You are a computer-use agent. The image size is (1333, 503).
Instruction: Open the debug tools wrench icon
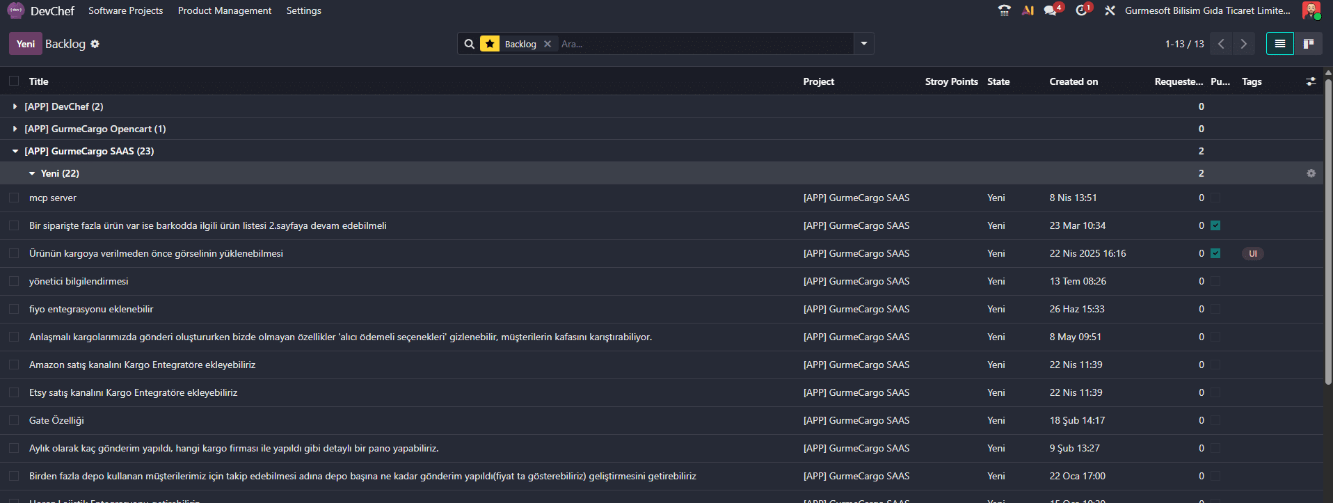[1110, 10]
